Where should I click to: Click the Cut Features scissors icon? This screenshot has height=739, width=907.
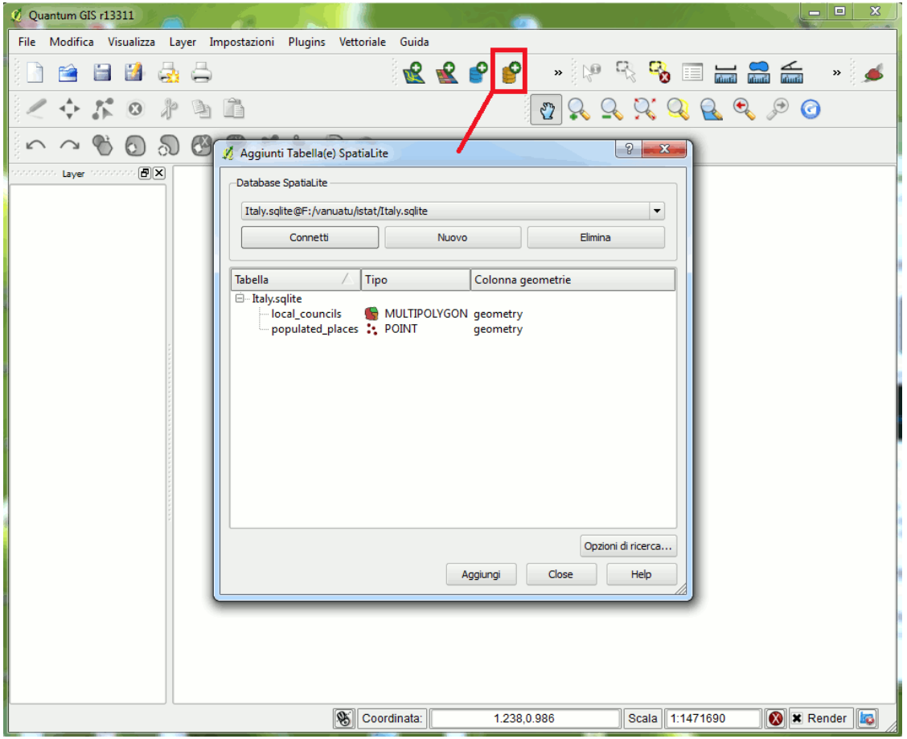coord(169,109)
